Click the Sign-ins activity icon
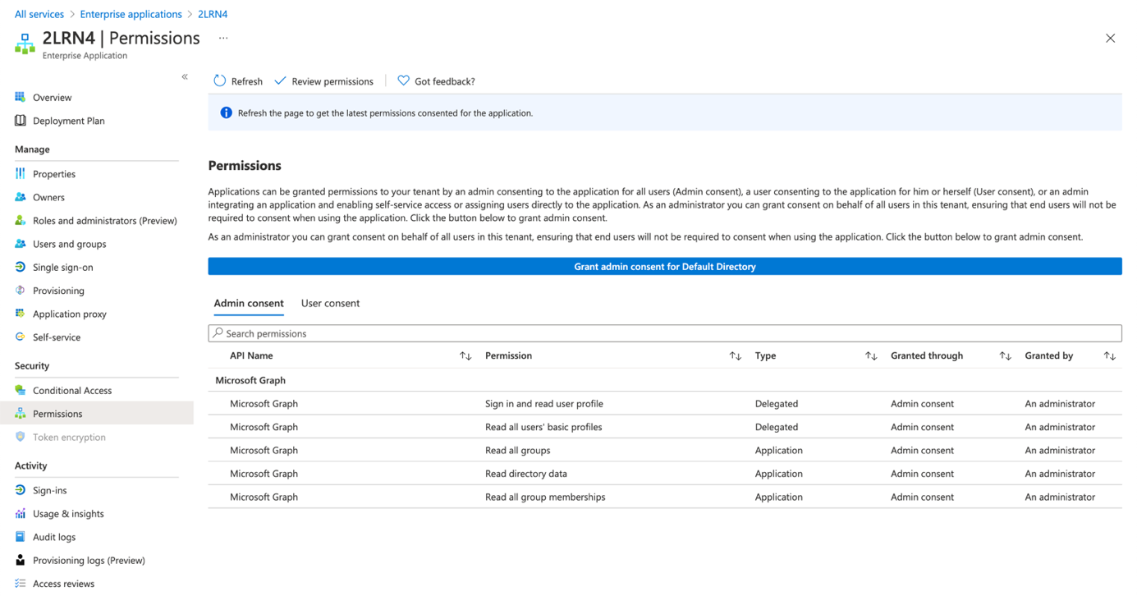The width and height of the screenshot is (1137, 596). pyautogui.click(x=21, y=490)
